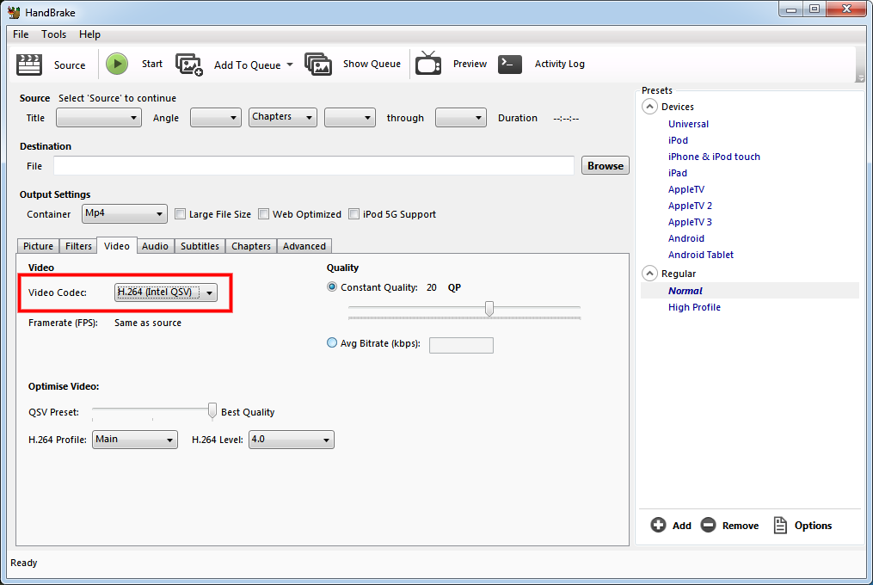Click the Show Queue label
The height and width of the screenshot is (585, 873).
pyautogui.click(x=372, y=64)
